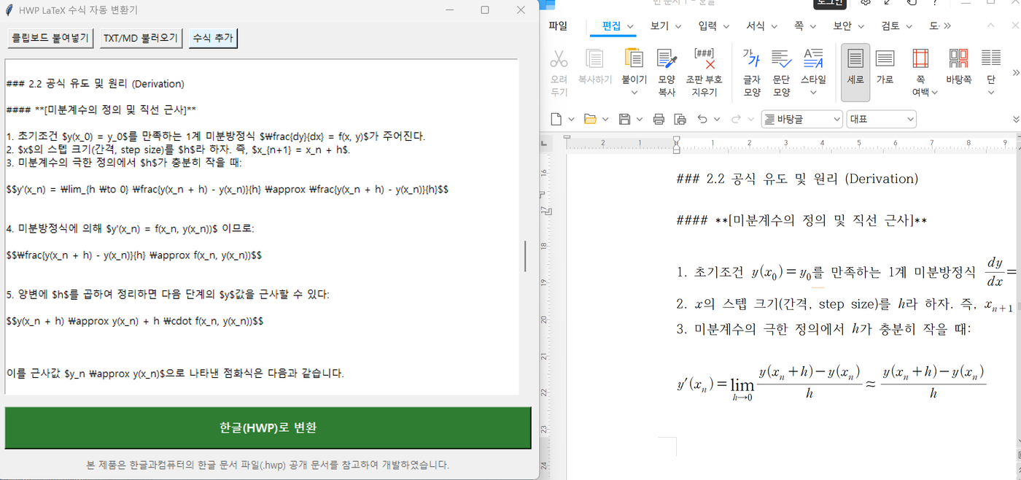1021x480 pixels.
Task: Open the 파일 menu
Action: point(558,26)
